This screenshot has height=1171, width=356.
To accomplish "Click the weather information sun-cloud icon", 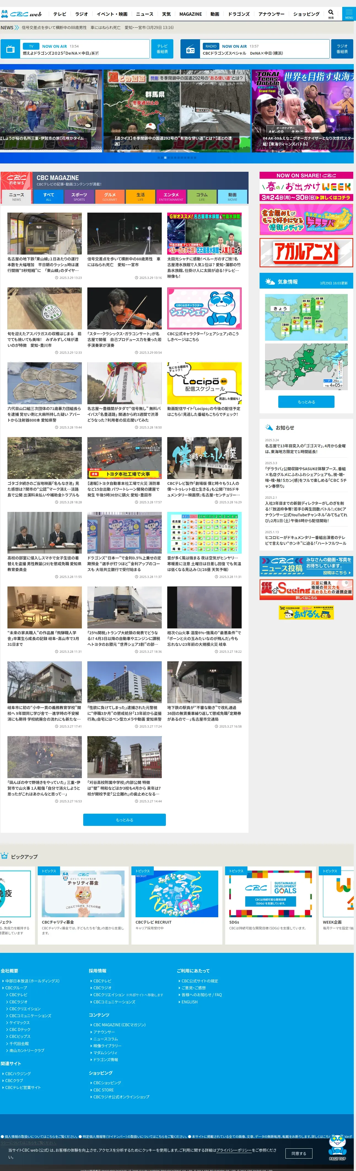I will pyautogui.click(x=269, y=282).
